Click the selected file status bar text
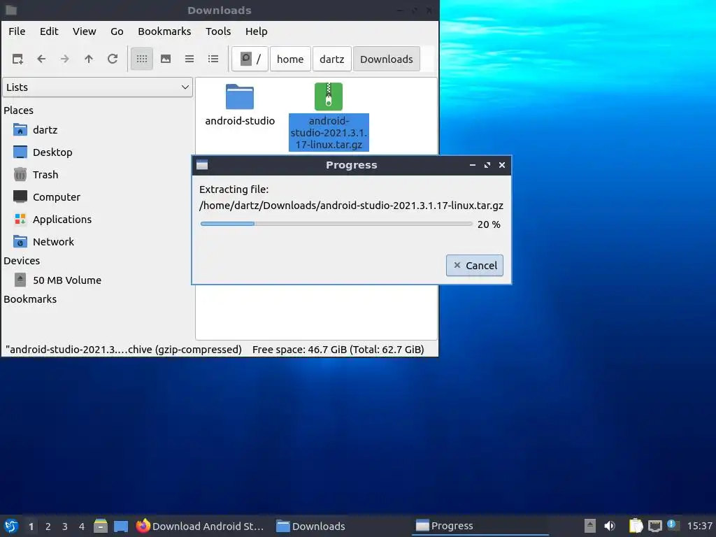This screenshot has width=716, height=537. (123, 350)
